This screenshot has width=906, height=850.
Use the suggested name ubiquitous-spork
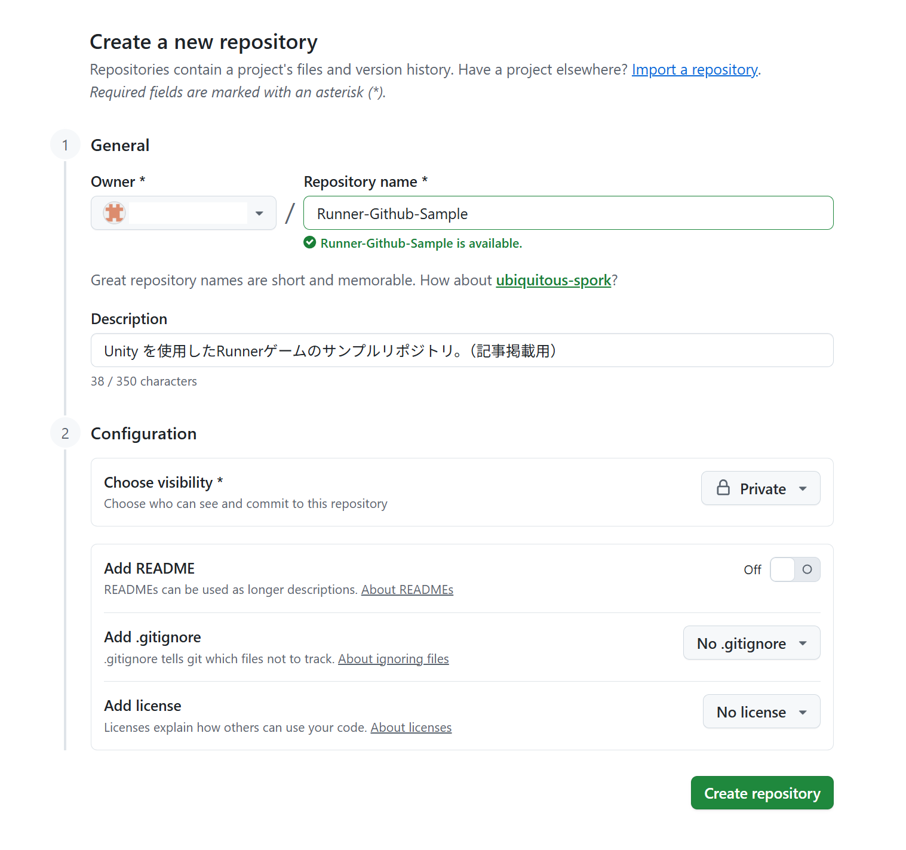pyautogui.click(x=553, y=280)
